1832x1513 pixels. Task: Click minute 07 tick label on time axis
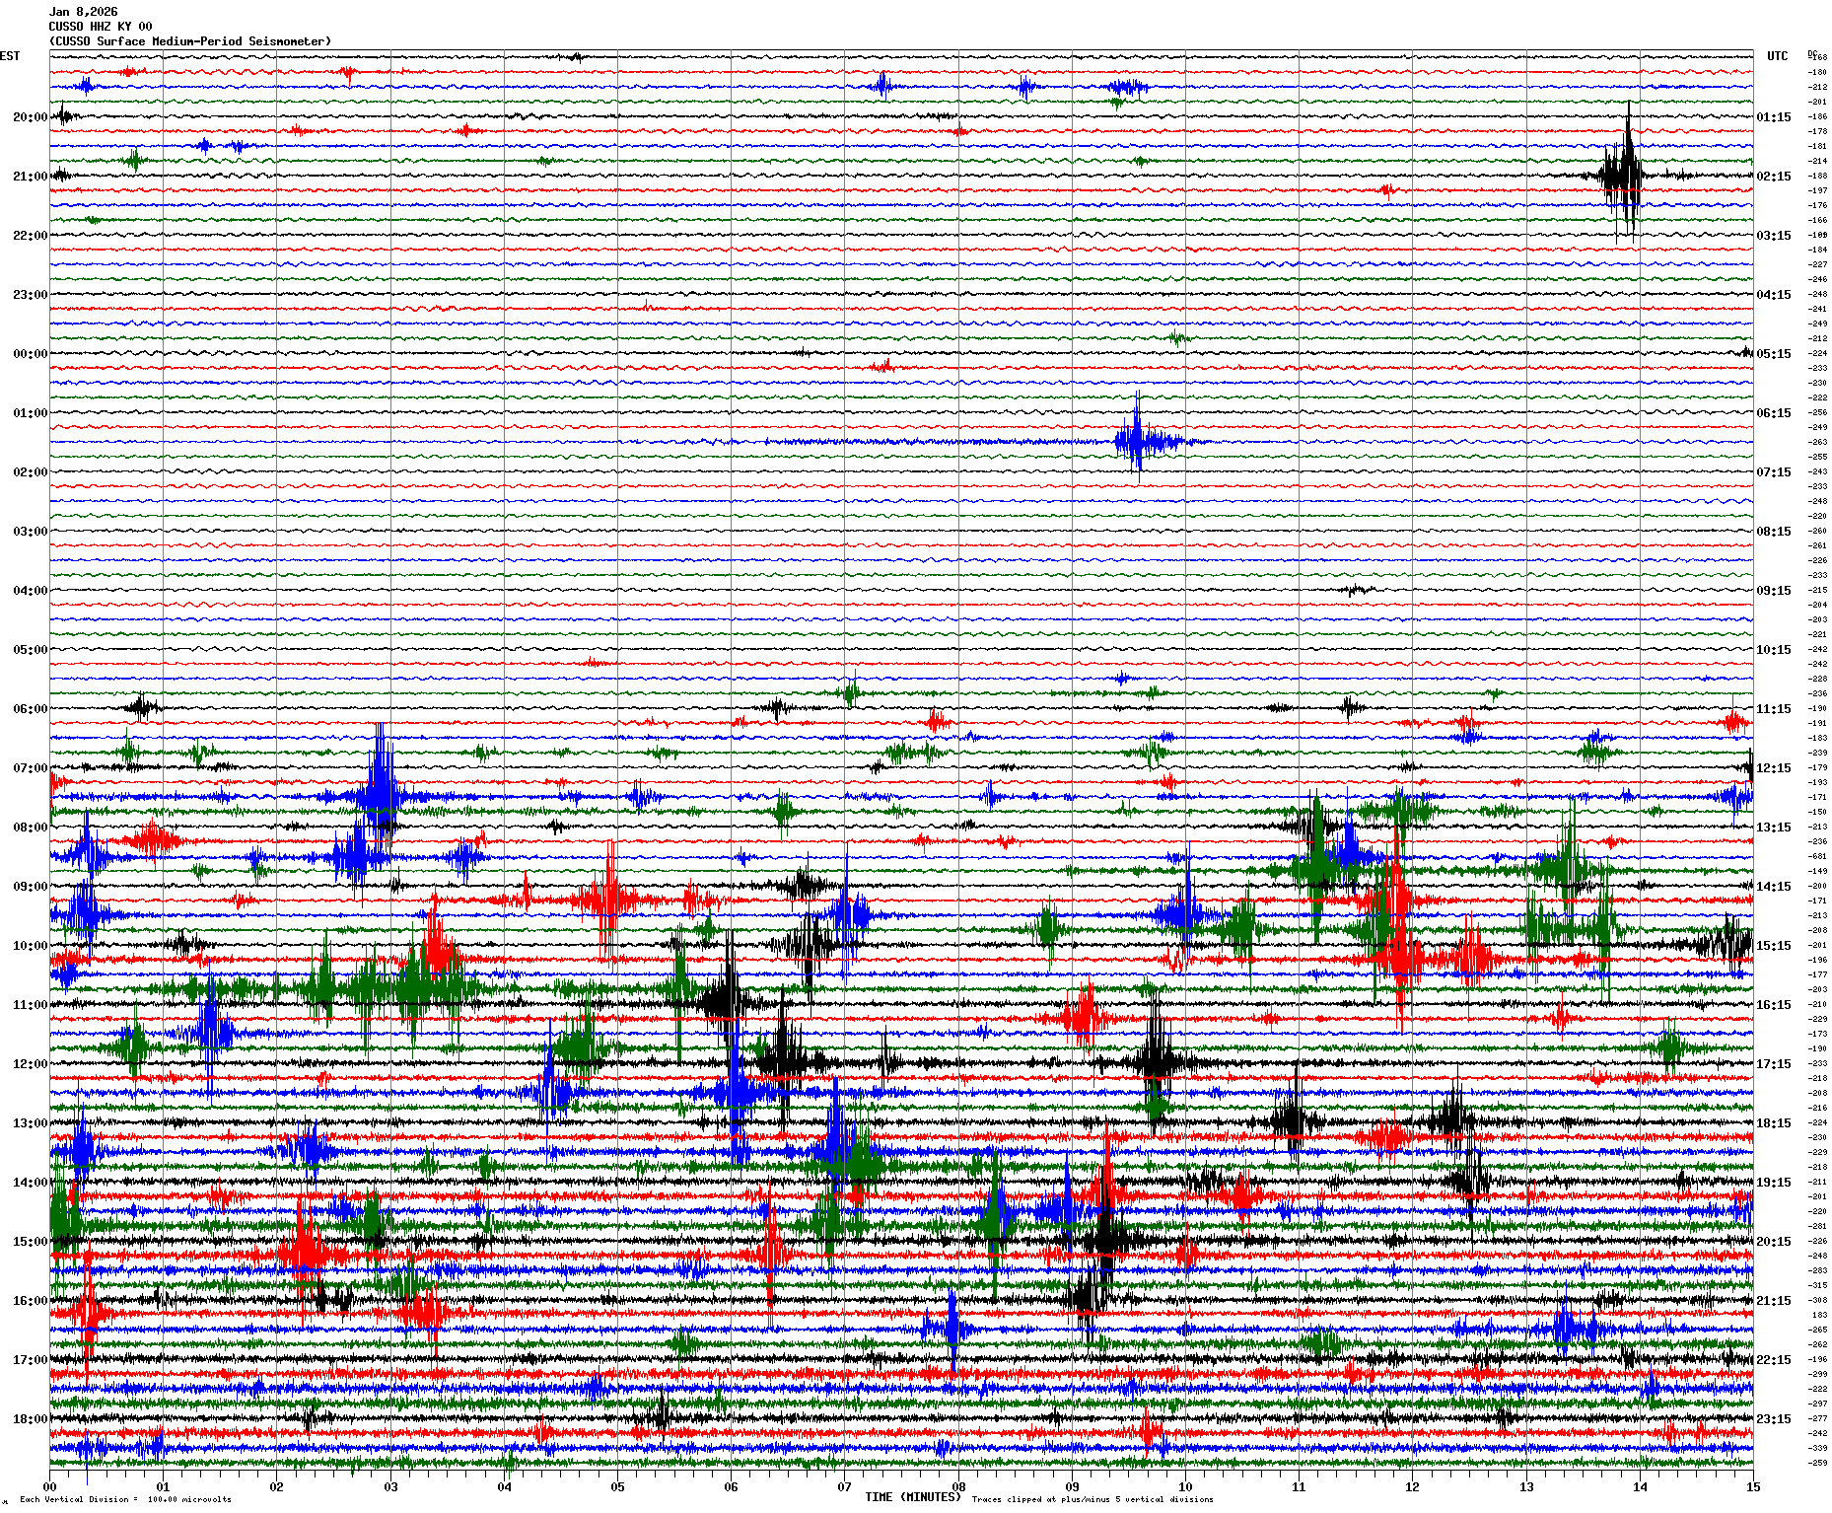844,1487
